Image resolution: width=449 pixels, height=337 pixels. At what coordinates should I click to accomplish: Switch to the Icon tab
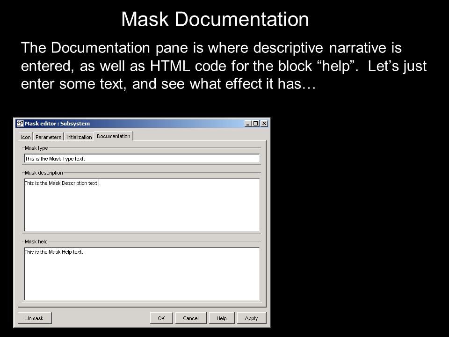[x=26, y=137]
